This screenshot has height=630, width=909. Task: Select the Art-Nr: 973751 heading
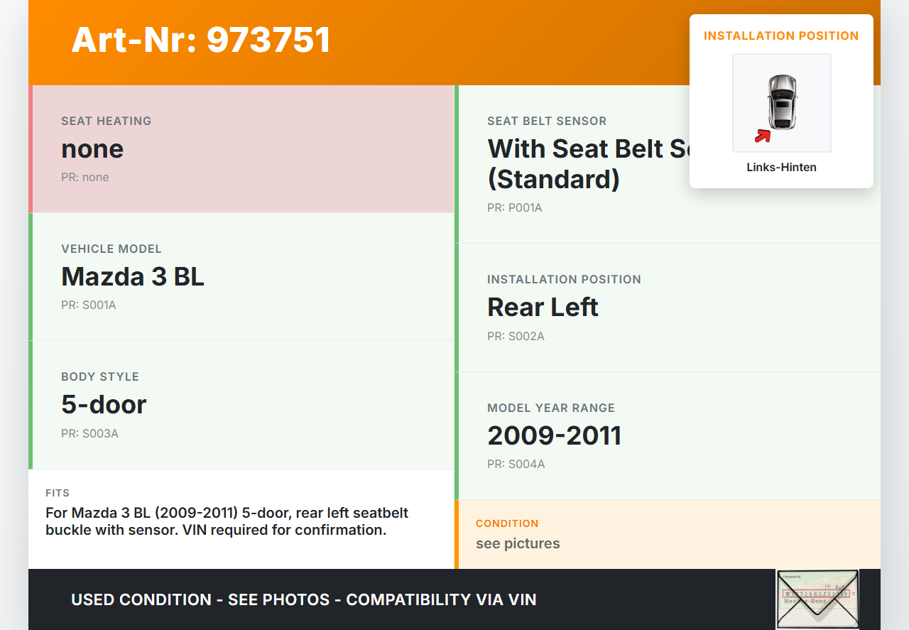point(201,40)
